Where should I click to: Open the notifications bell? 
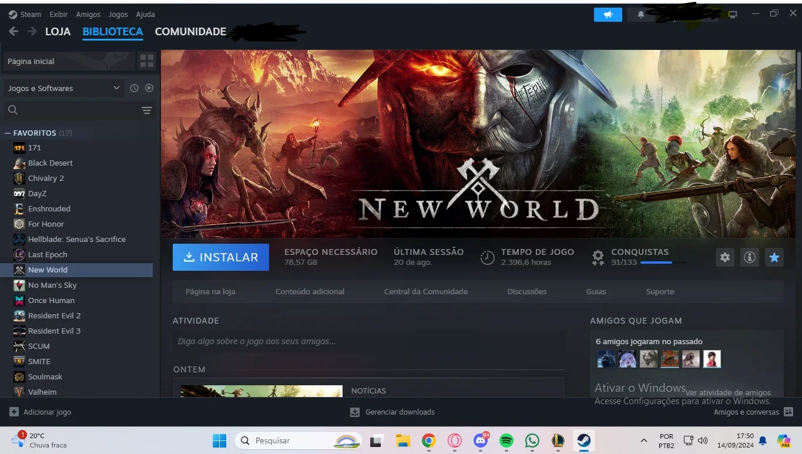tap(641, 14)
